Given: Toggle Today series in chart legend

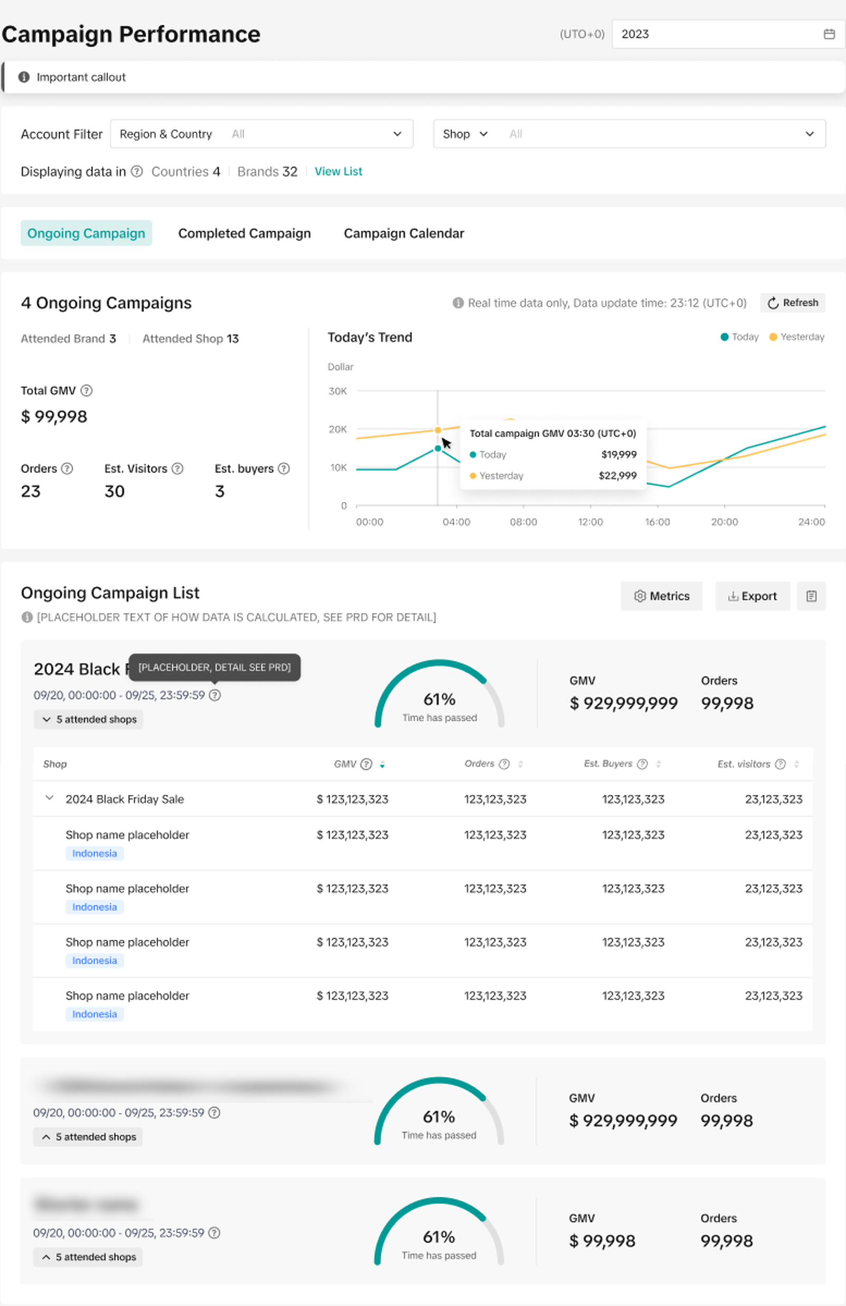Looking at the screenshot, I should point(739,337).
